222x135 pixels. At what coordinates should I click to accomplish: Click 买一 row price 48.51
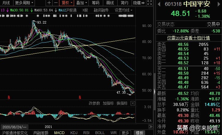point(183,69)
